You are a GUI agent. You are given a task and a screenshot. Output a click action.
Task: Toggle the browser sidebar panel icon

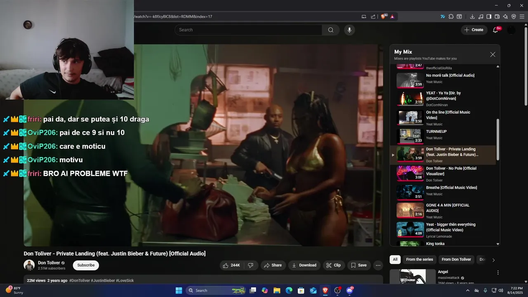click(x=489, y=16)
